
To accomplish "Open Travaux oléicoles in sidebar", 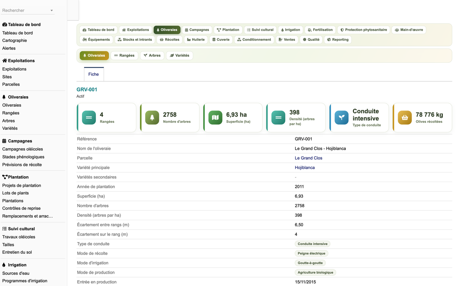I will click(x=18, y=237).
